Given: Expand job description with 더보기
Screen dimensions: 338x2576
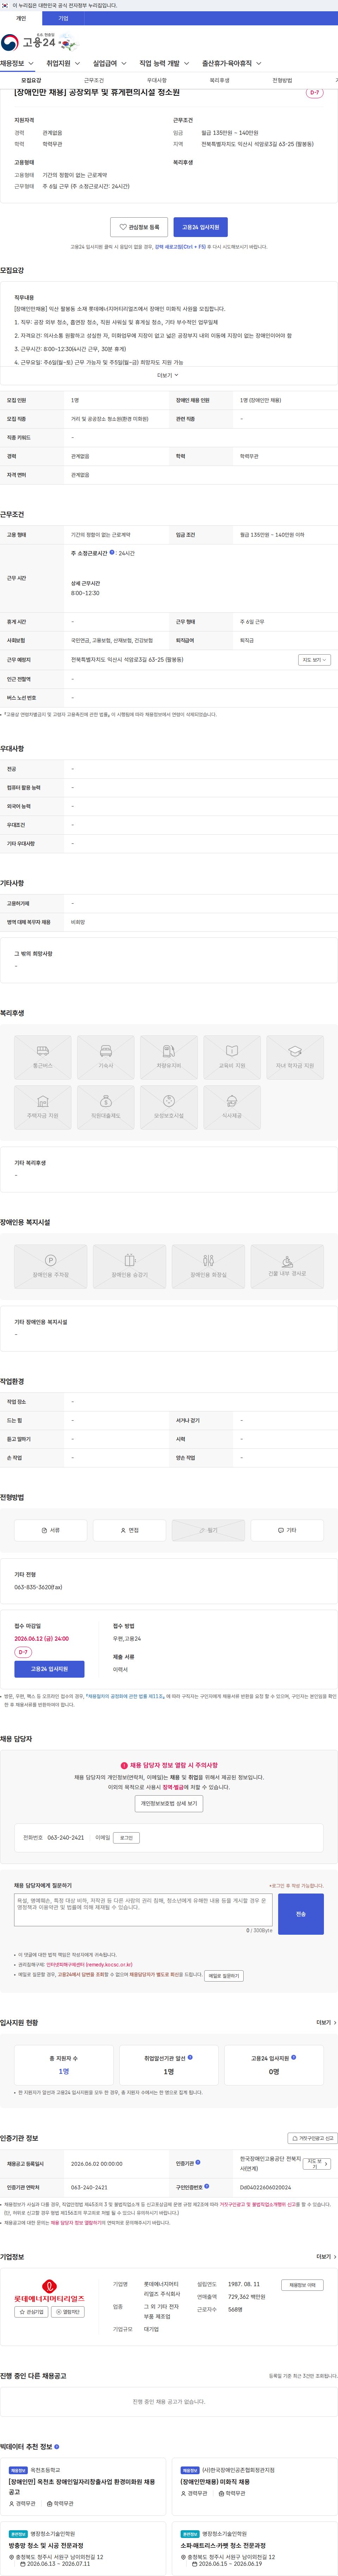Looking at the screenshot, I should pyautogui.click(x=168, y=375).
